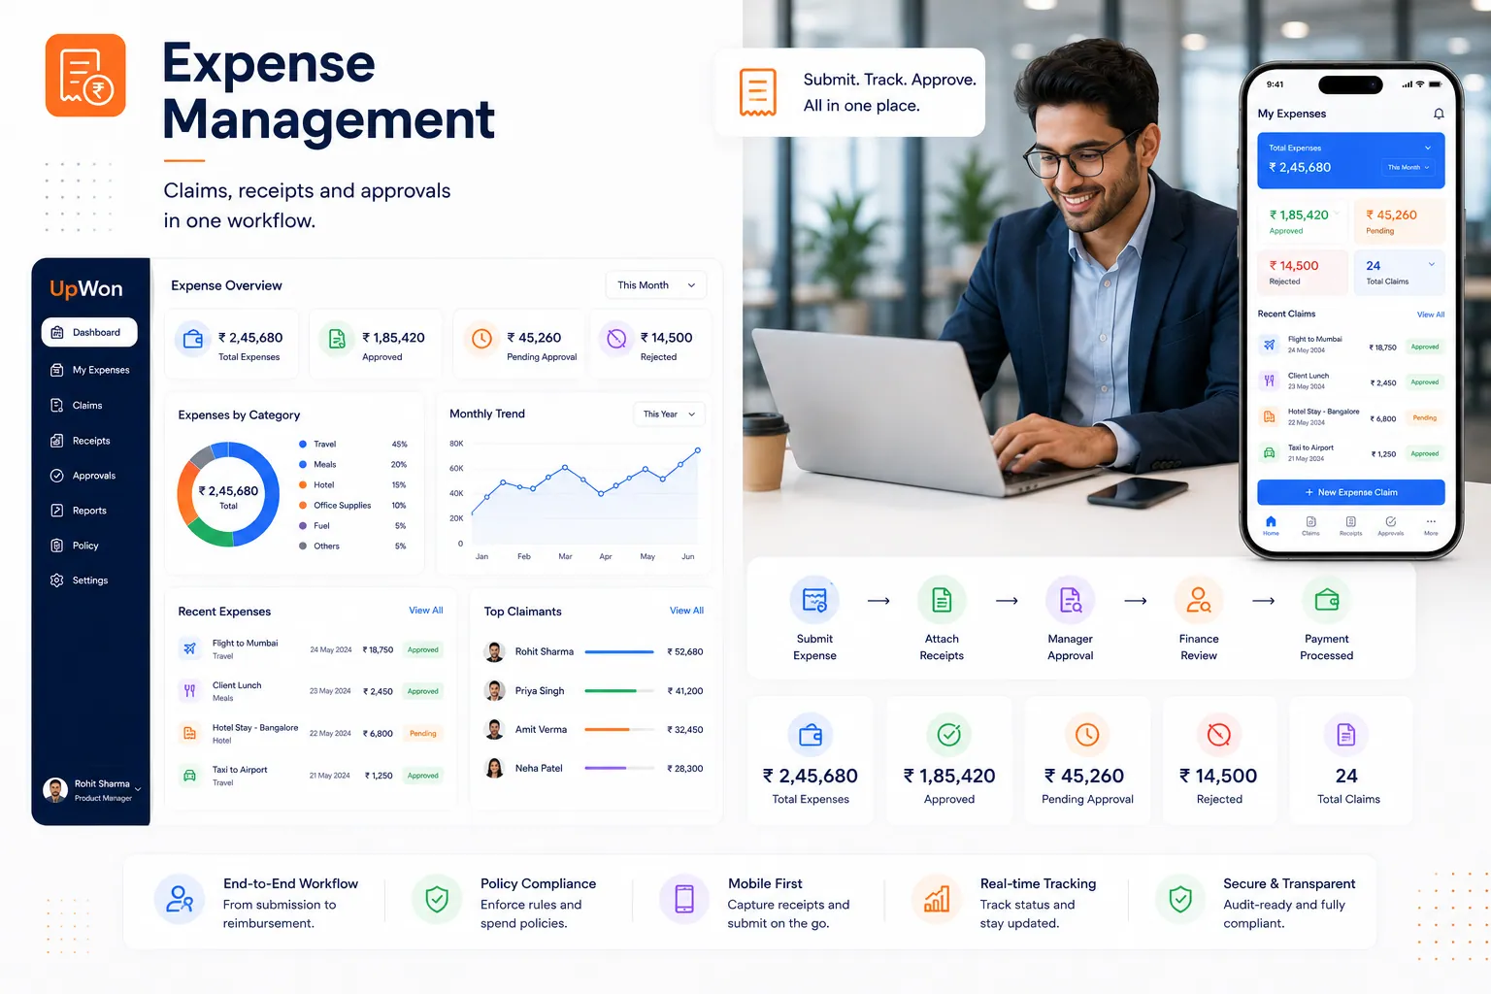Click the 24 Total Claims card icon
This screenshot has width=1491, height=994.
click(1346, 736)
